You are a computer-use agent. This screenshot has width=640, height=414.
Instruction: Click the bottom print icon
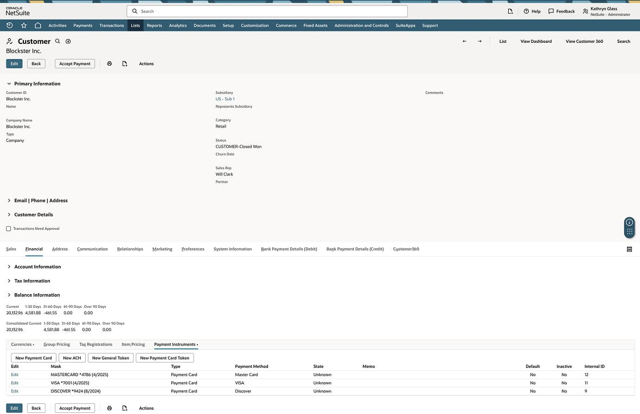tap(110, 408)
